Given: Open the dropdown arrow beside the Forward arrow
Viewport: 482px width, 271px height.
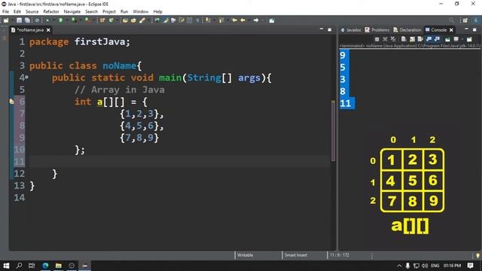Looking at the screenshot, I should (x=263, y=20).
